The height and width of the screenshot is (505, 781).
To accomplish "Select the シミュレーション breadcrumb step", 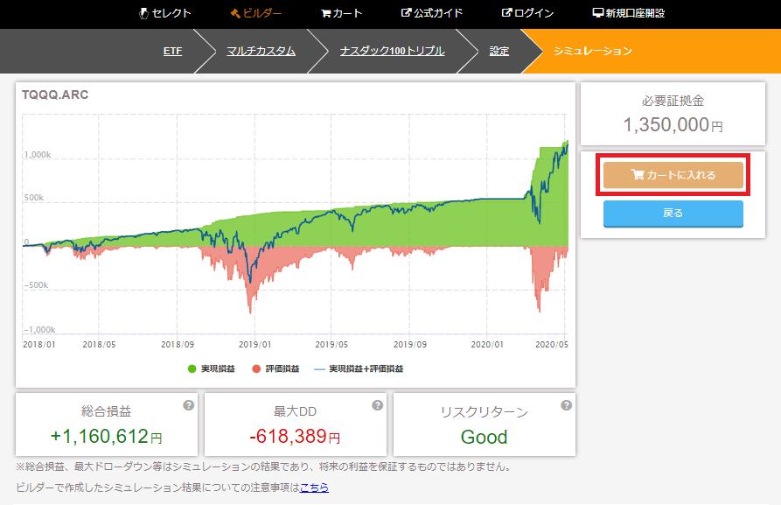I will coord(593,51).
